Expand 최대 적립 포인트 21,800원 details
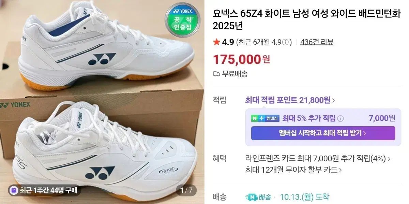Viewport: 409px width, 204px height. point(290,100)
